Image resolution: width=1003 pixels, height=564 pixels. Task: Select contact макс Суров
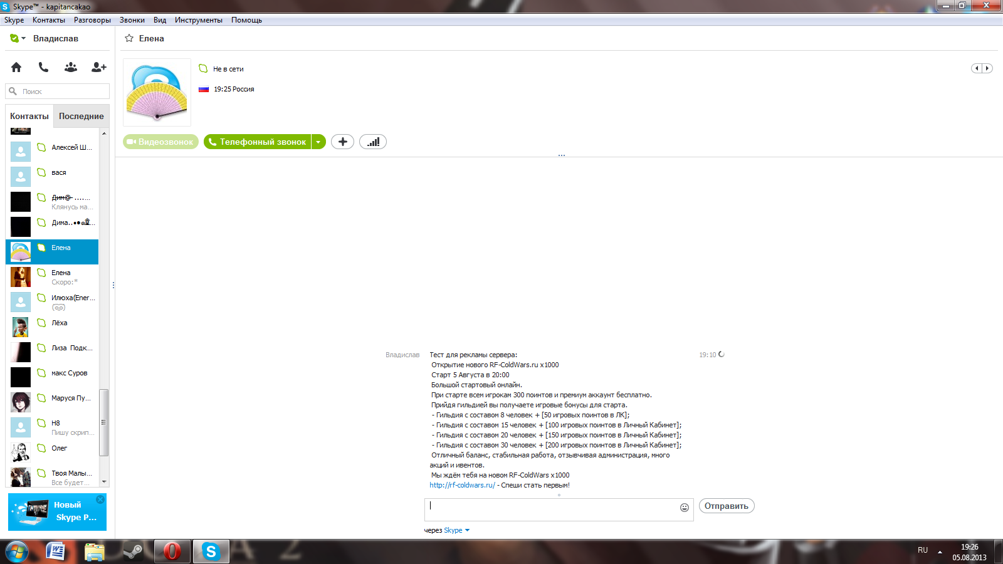(52, 377)
